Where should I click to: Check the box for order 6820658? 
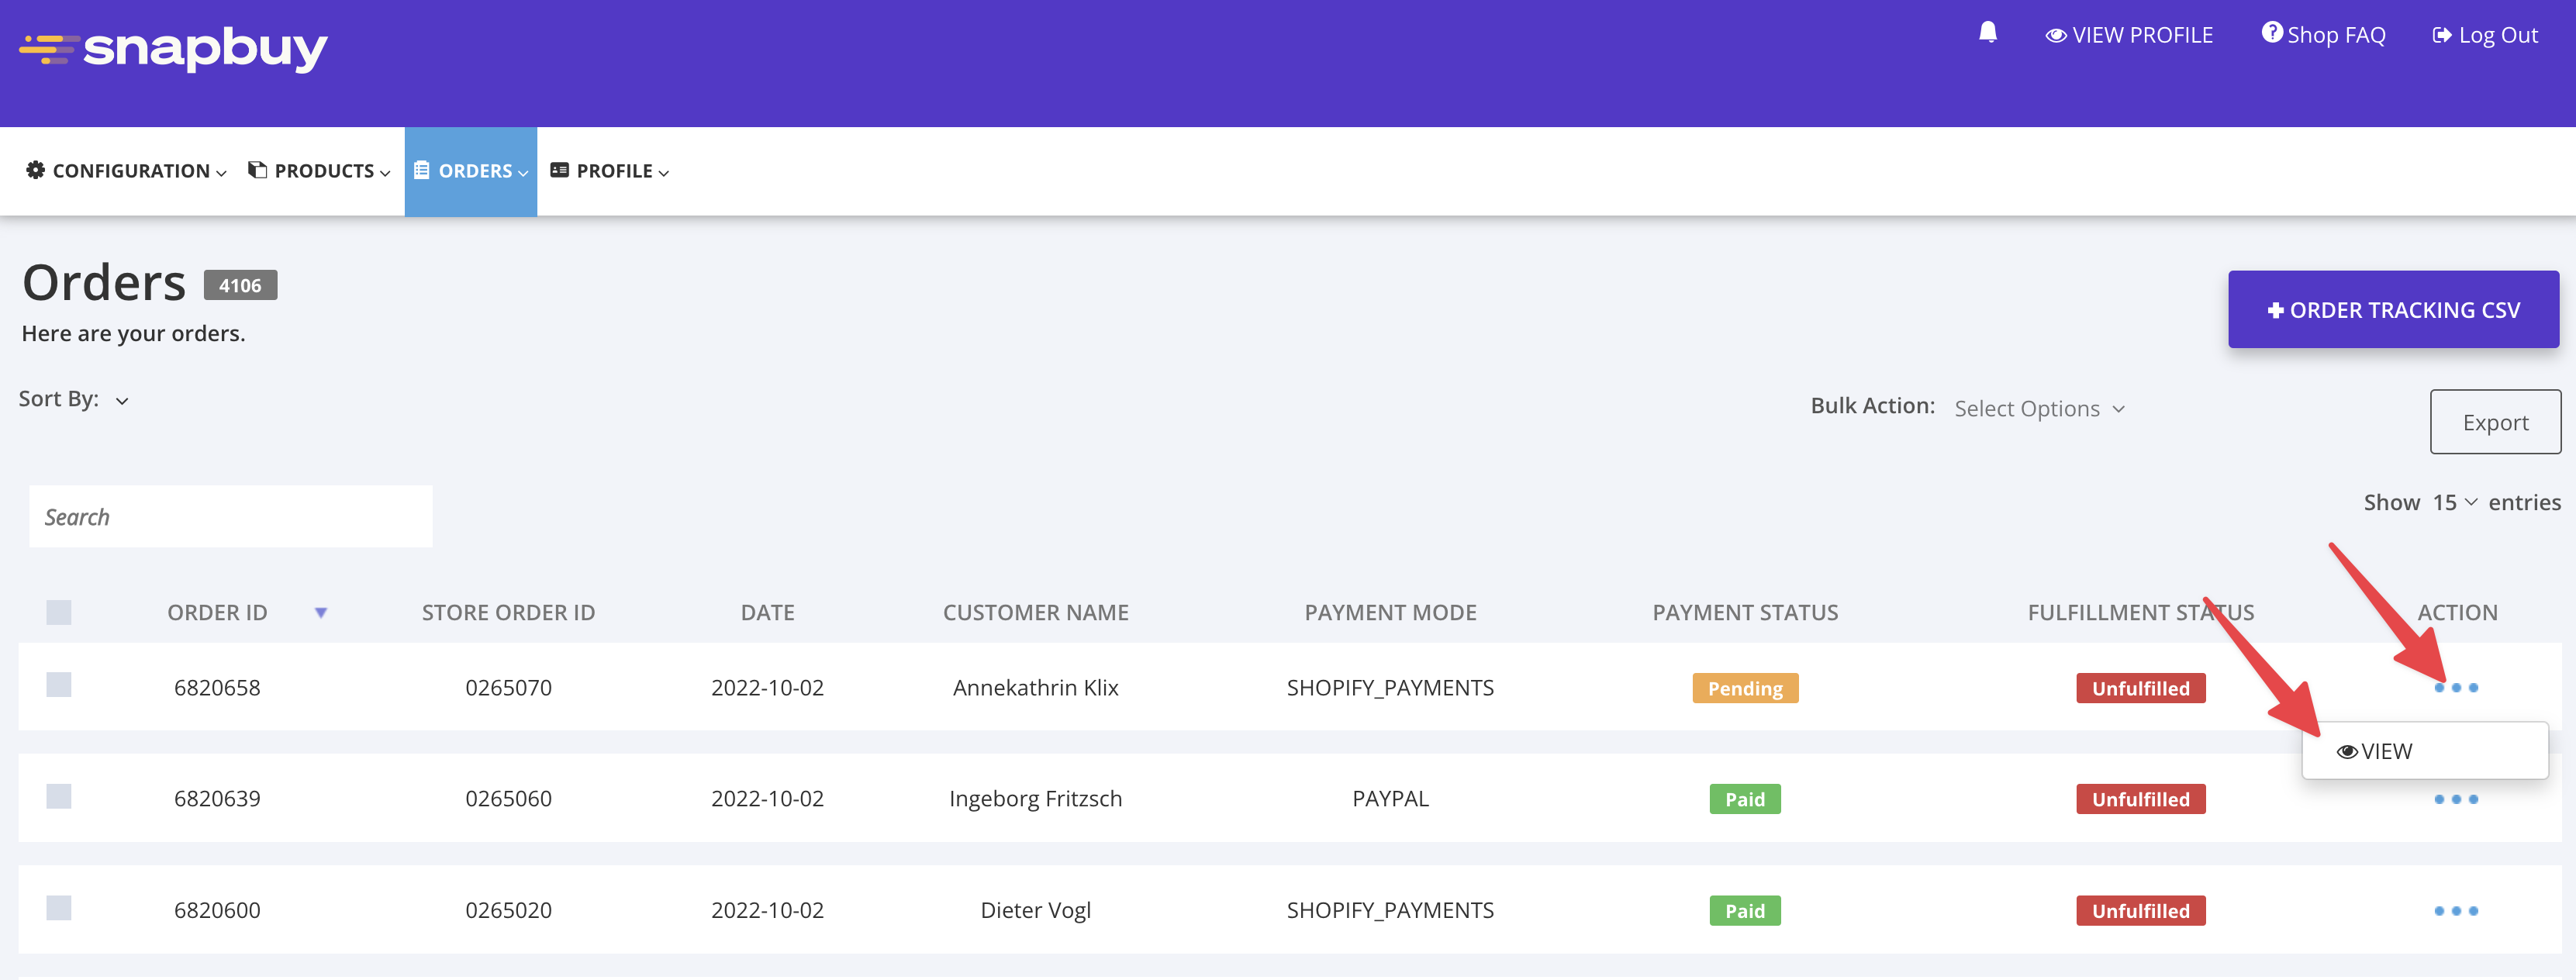point(59,685)
